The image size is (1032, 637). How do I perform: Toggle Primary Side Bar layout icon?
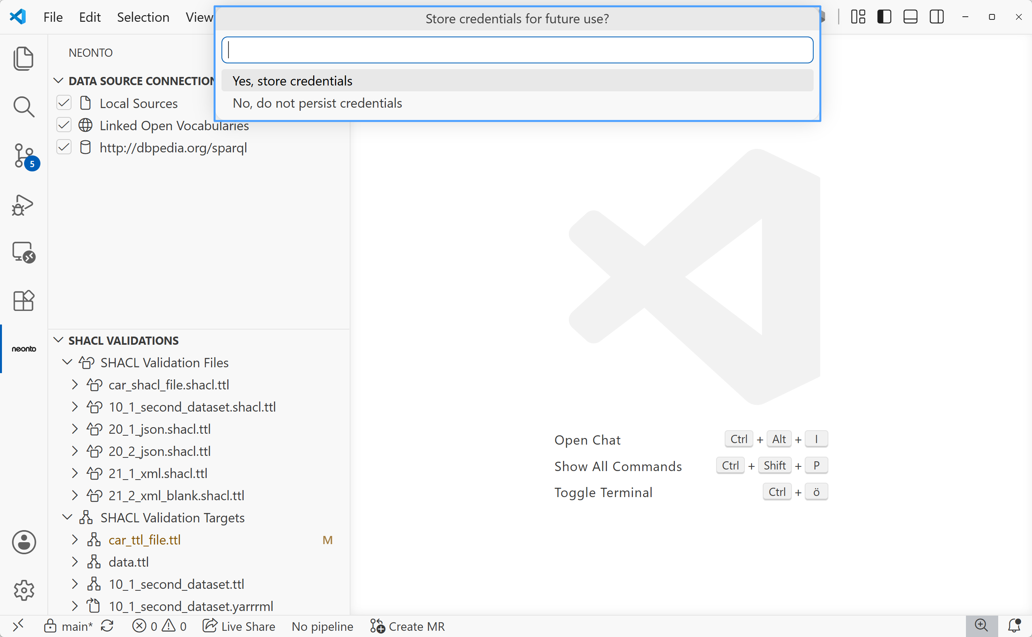coord(884,17)
